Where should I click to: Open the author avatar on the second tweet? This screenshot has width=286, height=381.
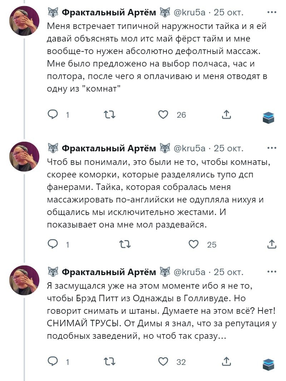24,156
